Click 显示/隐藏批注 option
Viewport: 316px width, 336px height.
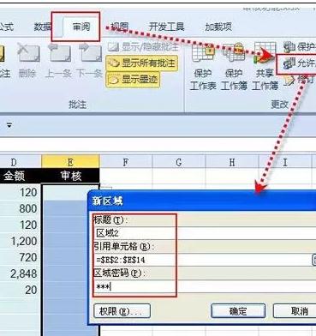pyautogui.click(x=143, y=47)
